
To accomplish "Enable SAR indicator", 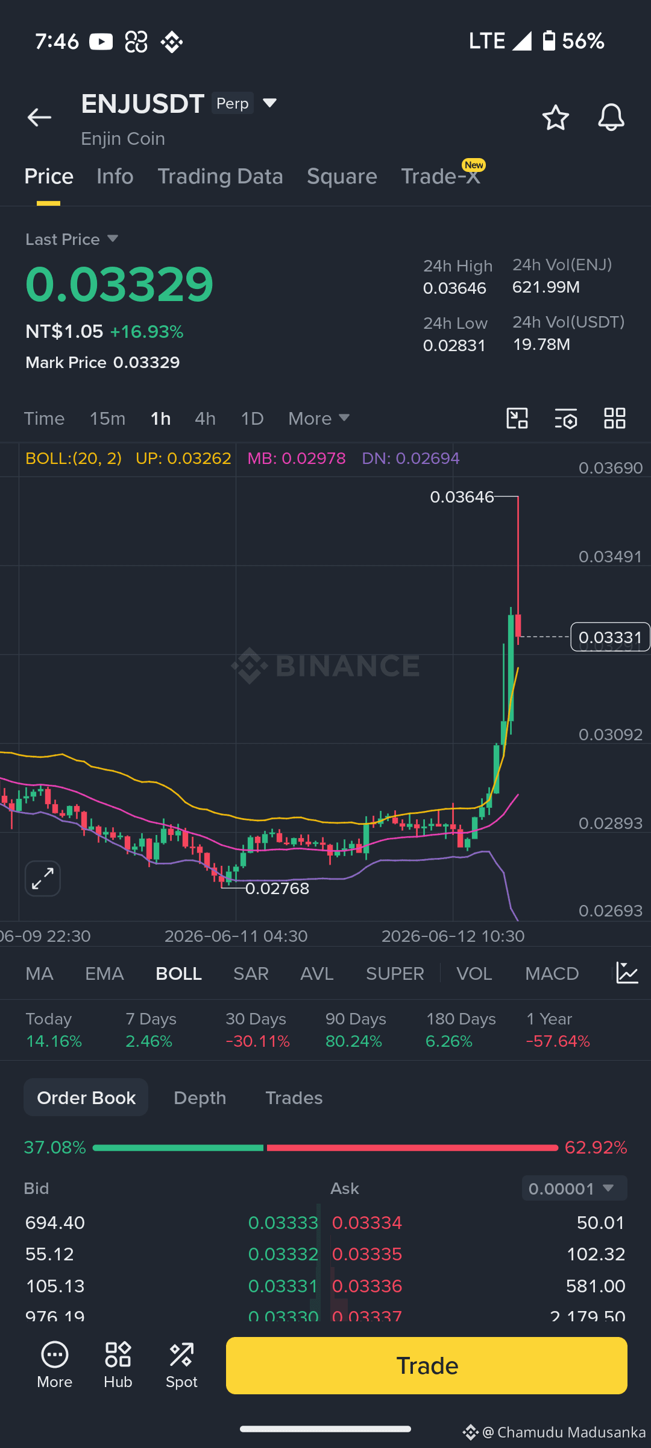I will tap(251, 973).
